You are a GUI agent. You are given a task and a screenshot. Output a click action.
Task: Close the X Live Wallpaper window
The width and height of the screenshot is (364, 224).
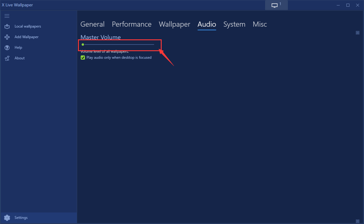click(x=357, y=5)
